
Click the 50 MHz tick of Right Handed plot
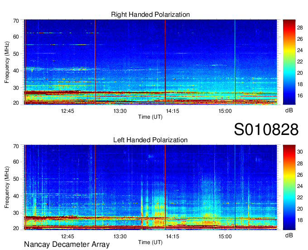click(16, 54)
